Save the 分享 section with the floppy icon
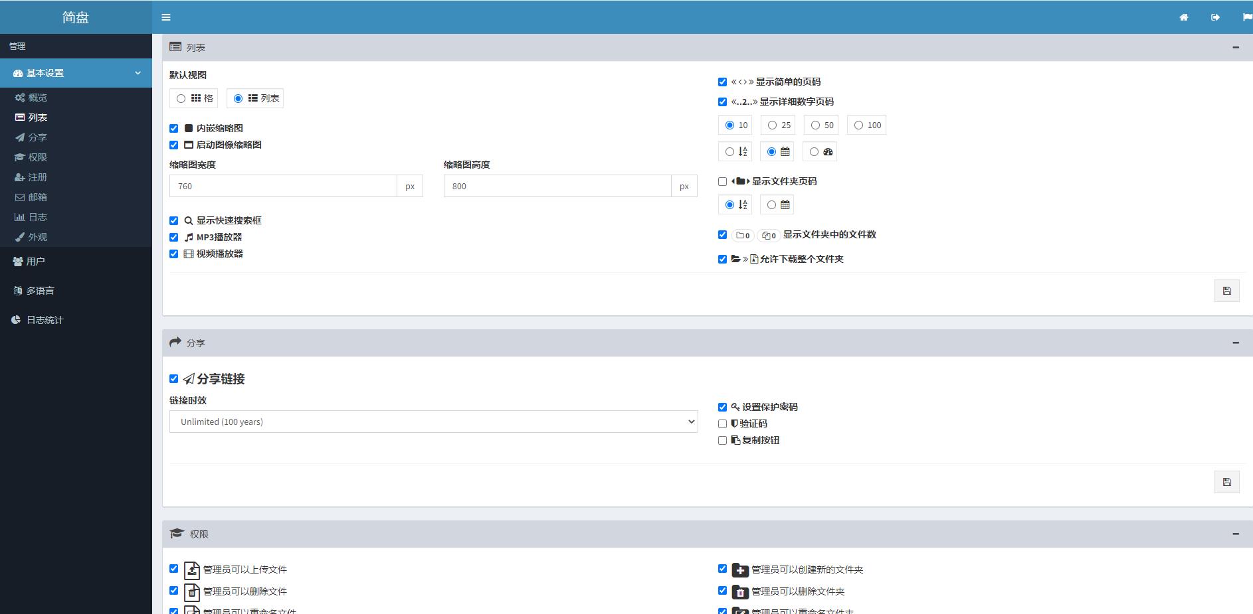The image size is (1253, 614). tap(1226, 482)
